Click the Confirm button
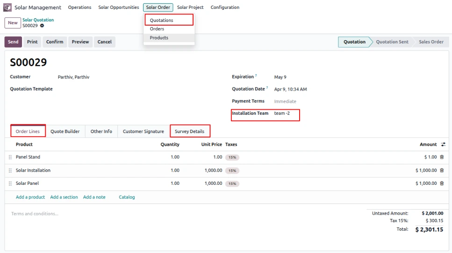This screenshot has height=253, width=452. point(55,42)
